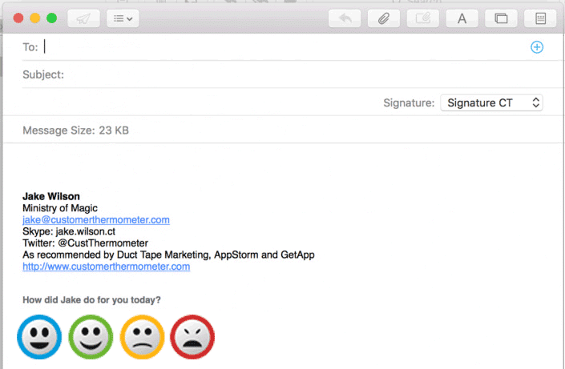565x369 pixels.
Task: Click the Skype: jake.wilson.ct line
Action: click(x=69, y=231)
